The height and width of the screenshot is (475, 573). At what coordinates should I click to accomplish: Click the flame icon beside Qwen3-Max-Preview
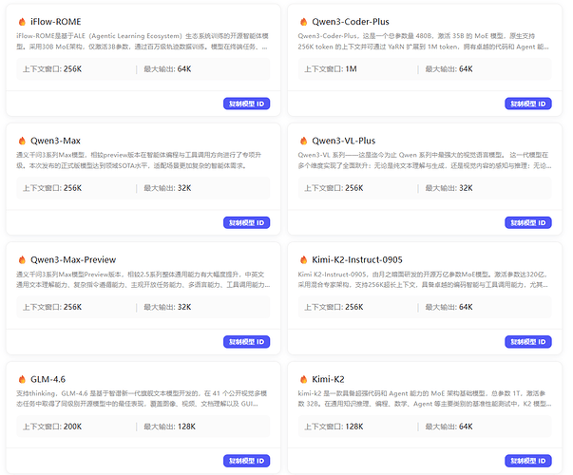click(23, 258)
